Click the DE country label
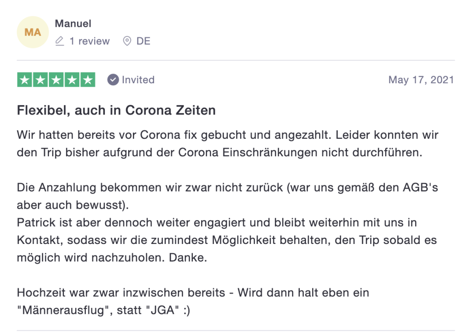 [144, 41]
